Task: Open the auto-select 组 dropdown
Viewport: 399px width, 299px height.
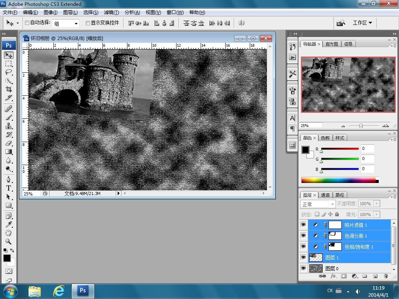Action: click(x=66, y=23)
